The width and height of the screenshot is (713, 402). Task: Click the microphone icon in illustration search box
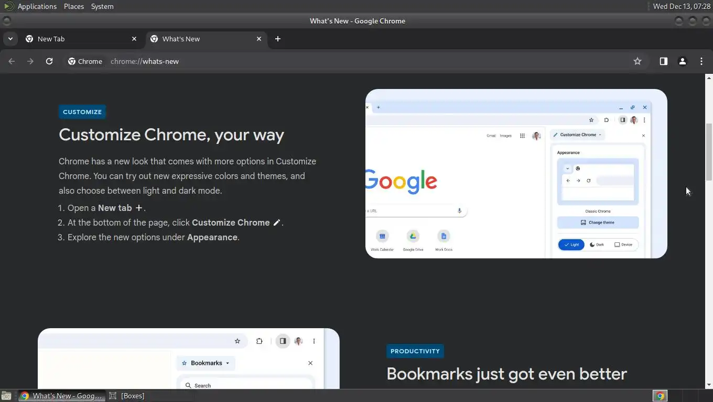point(460,210)
